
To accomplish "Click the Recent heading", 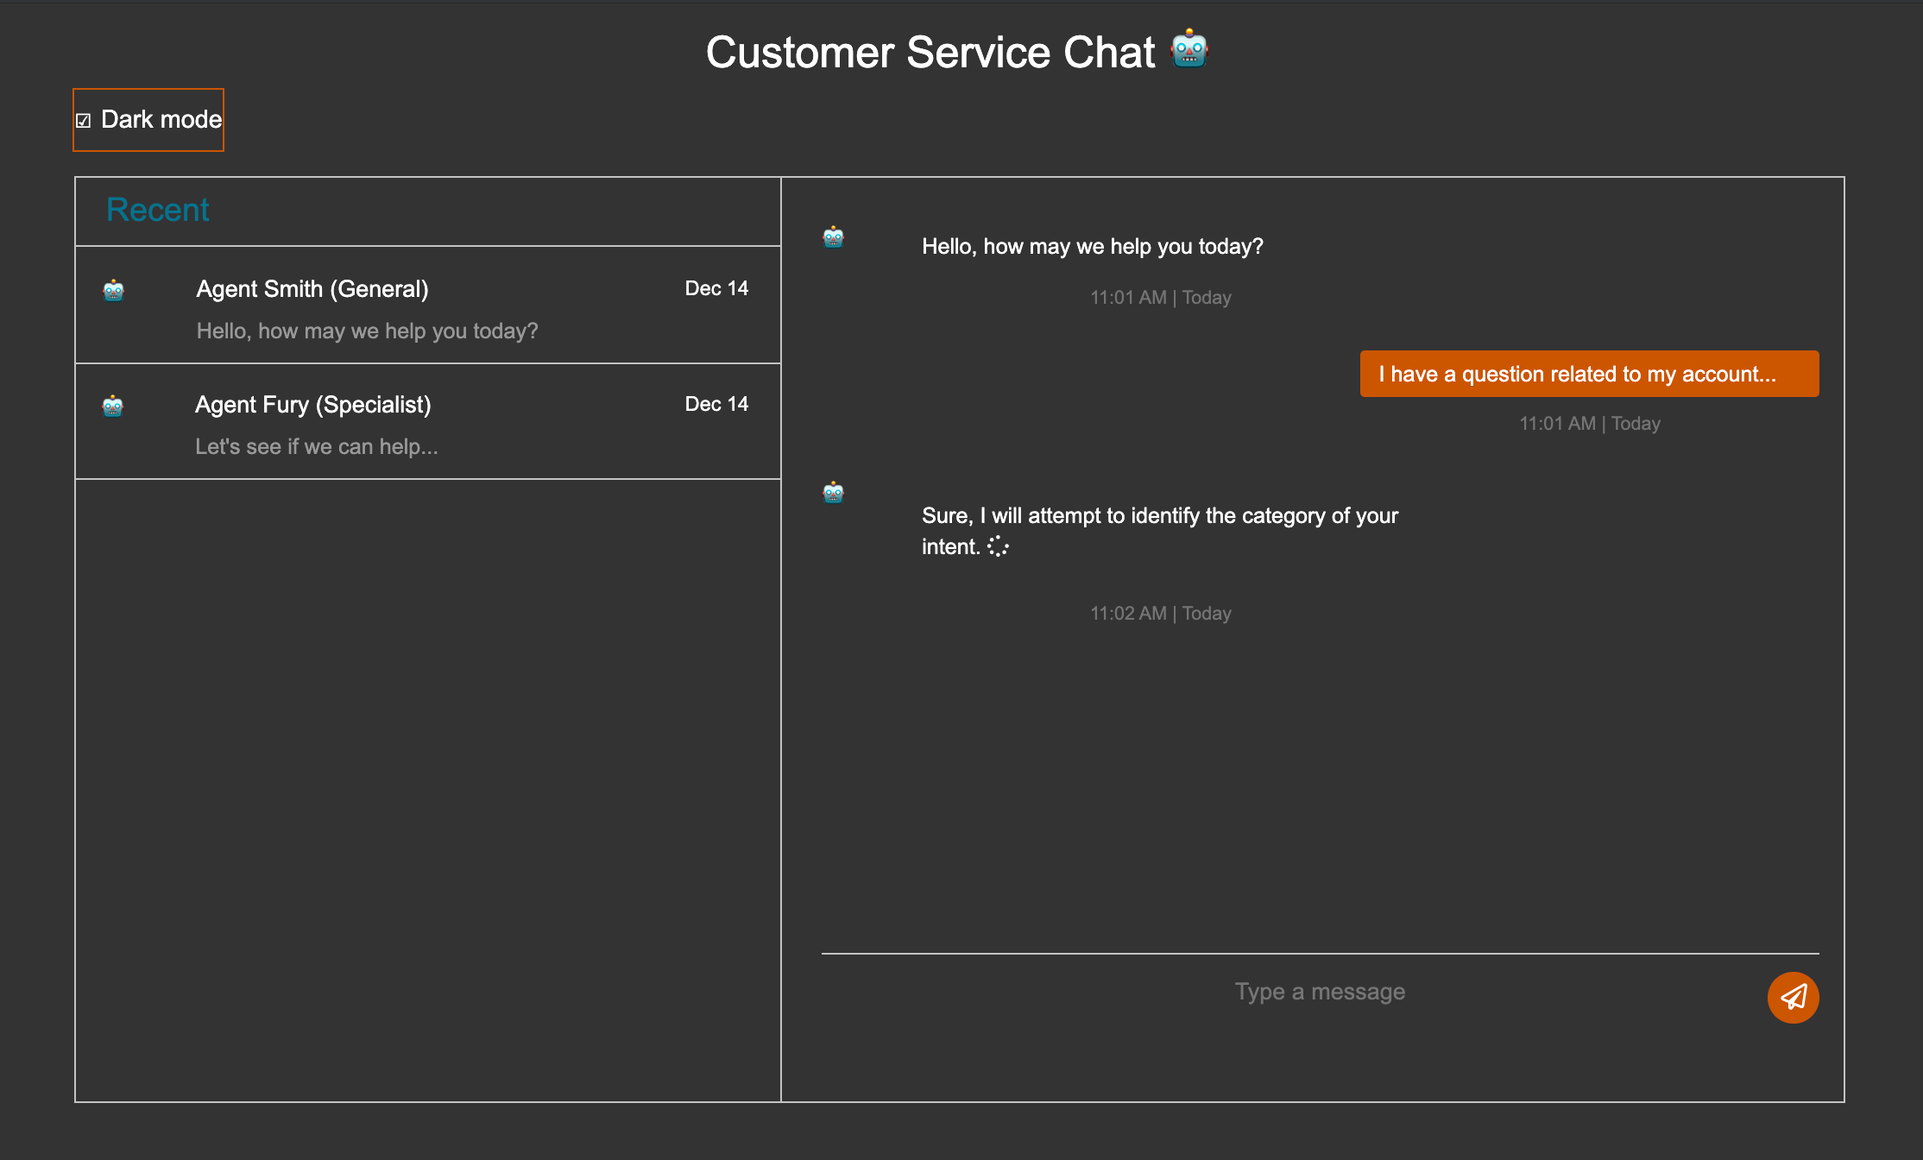I will pos(157,210).
